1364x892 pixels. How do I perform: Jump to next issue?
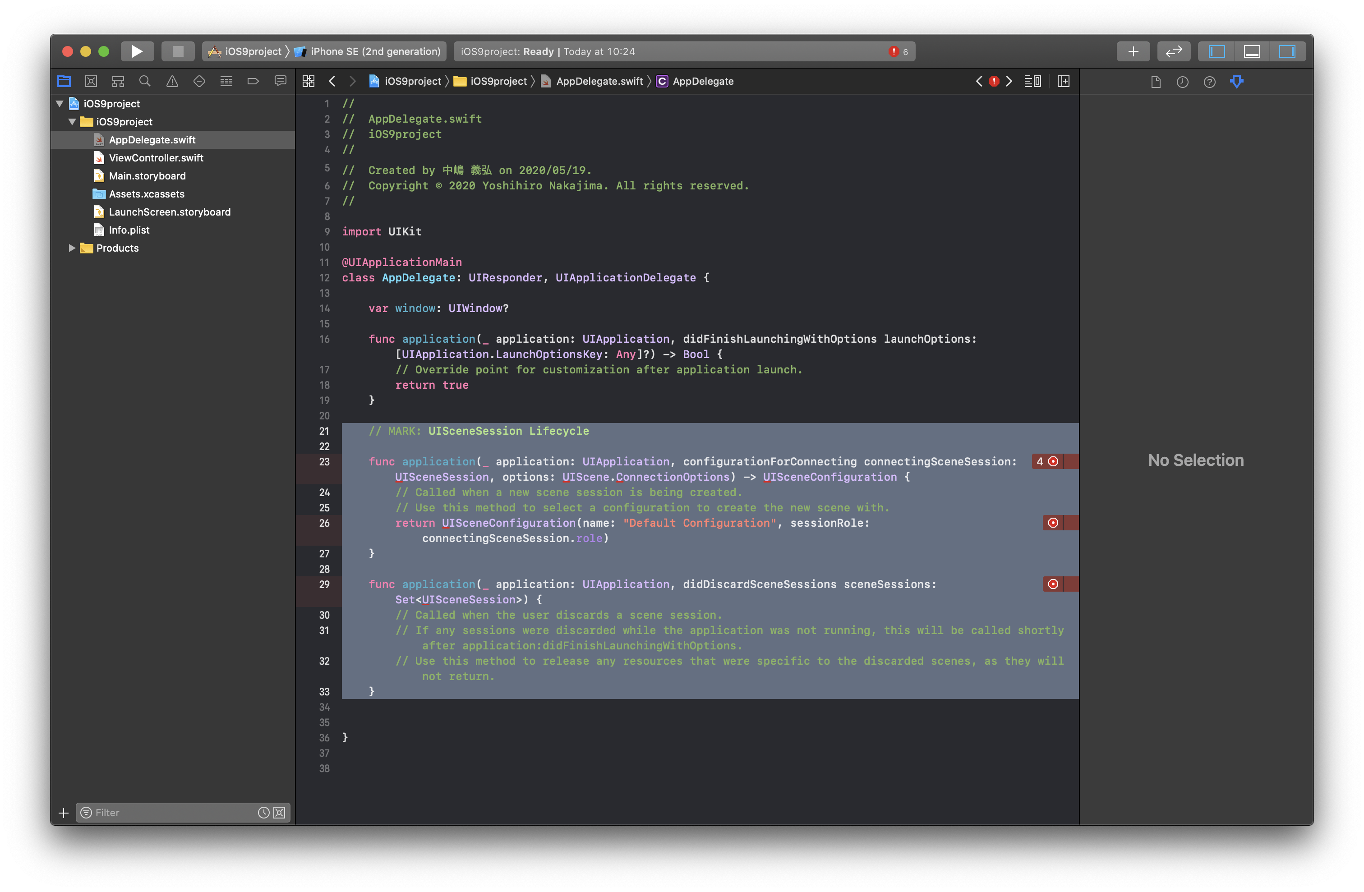[x=1009, y=81]
